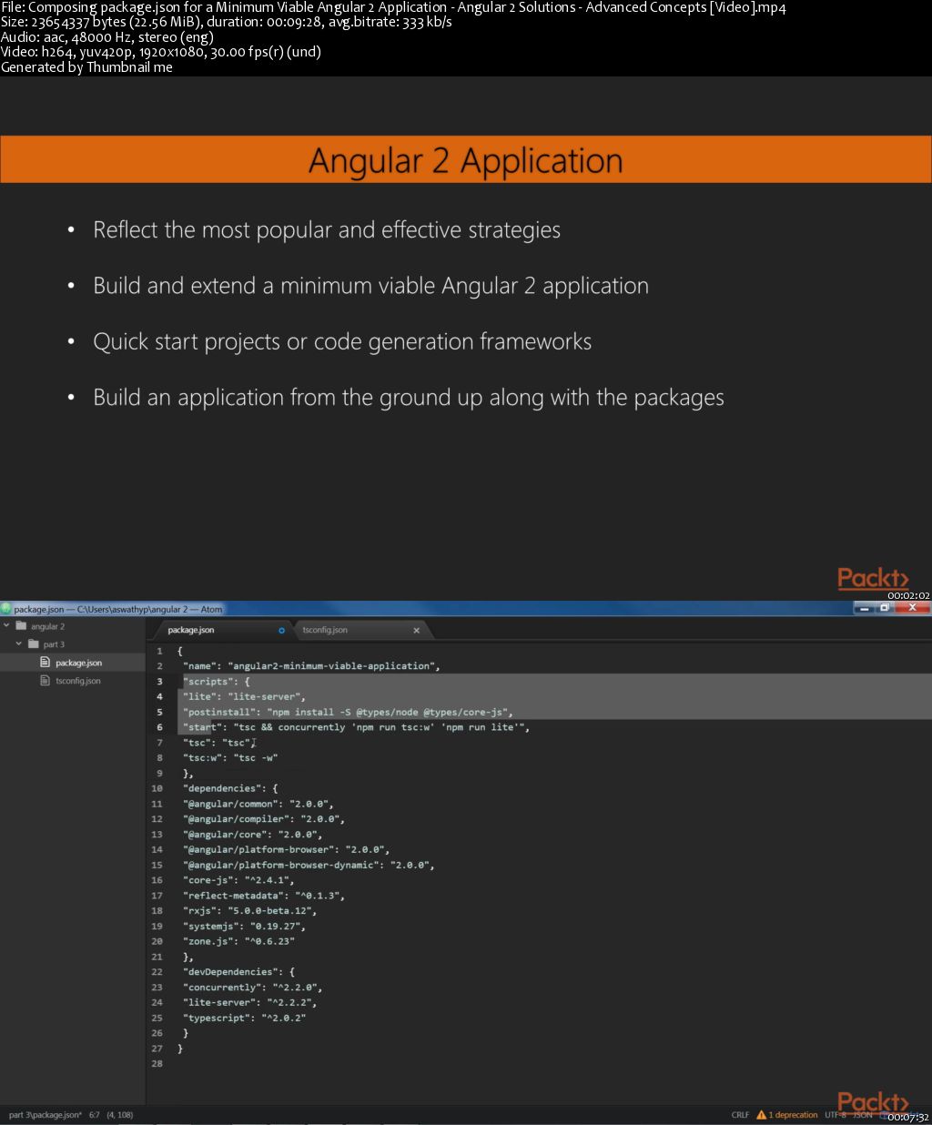This screenshot has height=1125, width=932.
Task: Collapse the part 3 folder chevron
Action: coord(19,644)
